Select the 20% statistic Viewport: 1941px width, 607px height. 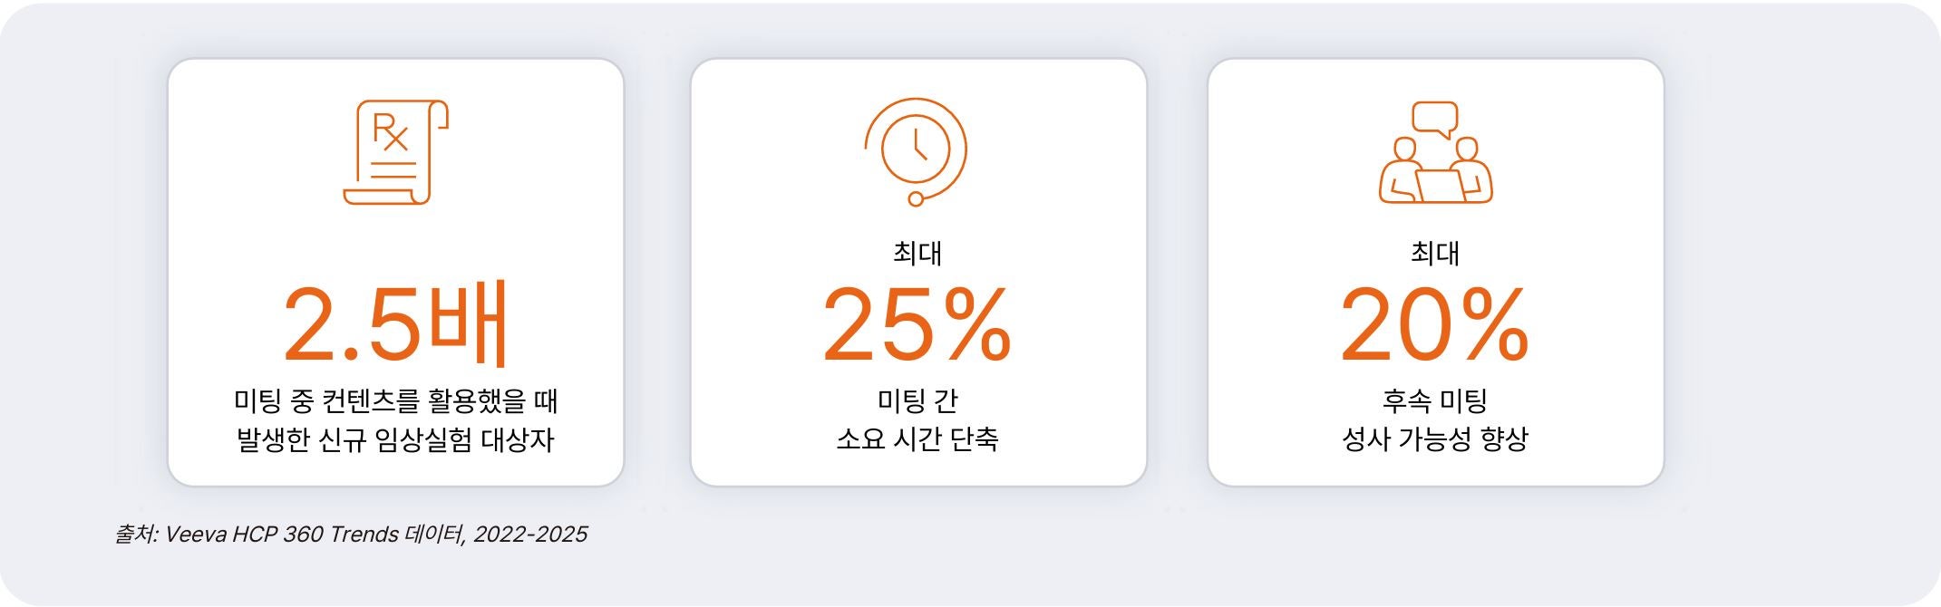tap(1435, 324)
